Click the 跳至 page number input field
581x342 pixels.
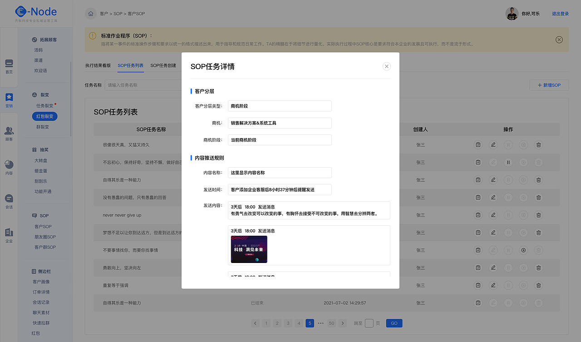369,323
